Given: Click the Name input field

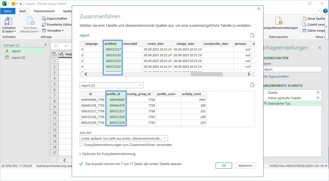Looking at the screenshot, I should [x=292, y=69].
